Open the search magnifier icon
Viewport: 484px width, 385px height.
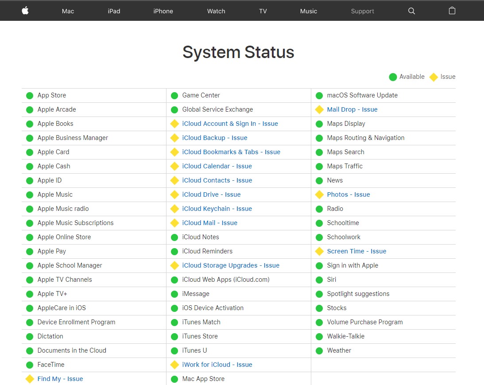[411, 11]
